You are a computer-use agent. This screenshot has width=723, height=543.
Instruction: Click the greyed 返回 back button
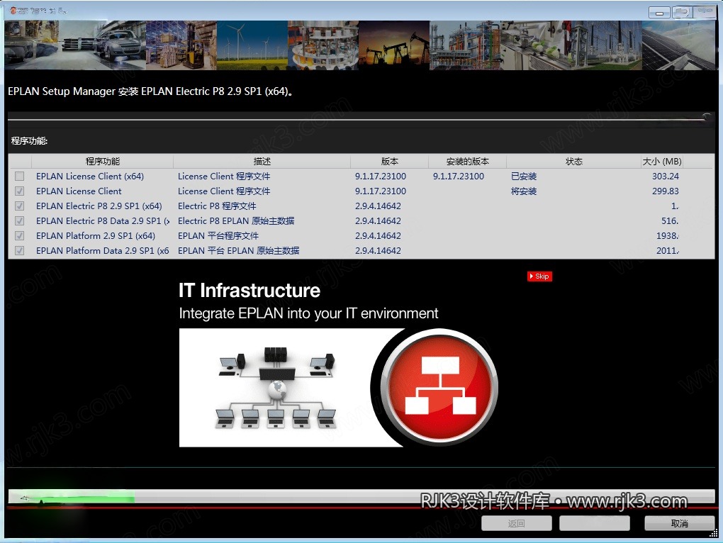(517, 523)
